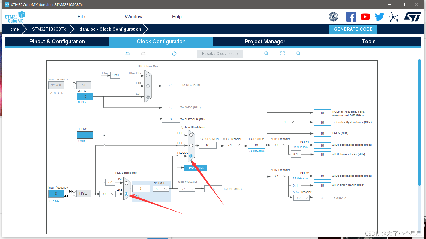Click the HSI /2 divider box
This screenshot has width=426, height=239.
tap(110, 182)
